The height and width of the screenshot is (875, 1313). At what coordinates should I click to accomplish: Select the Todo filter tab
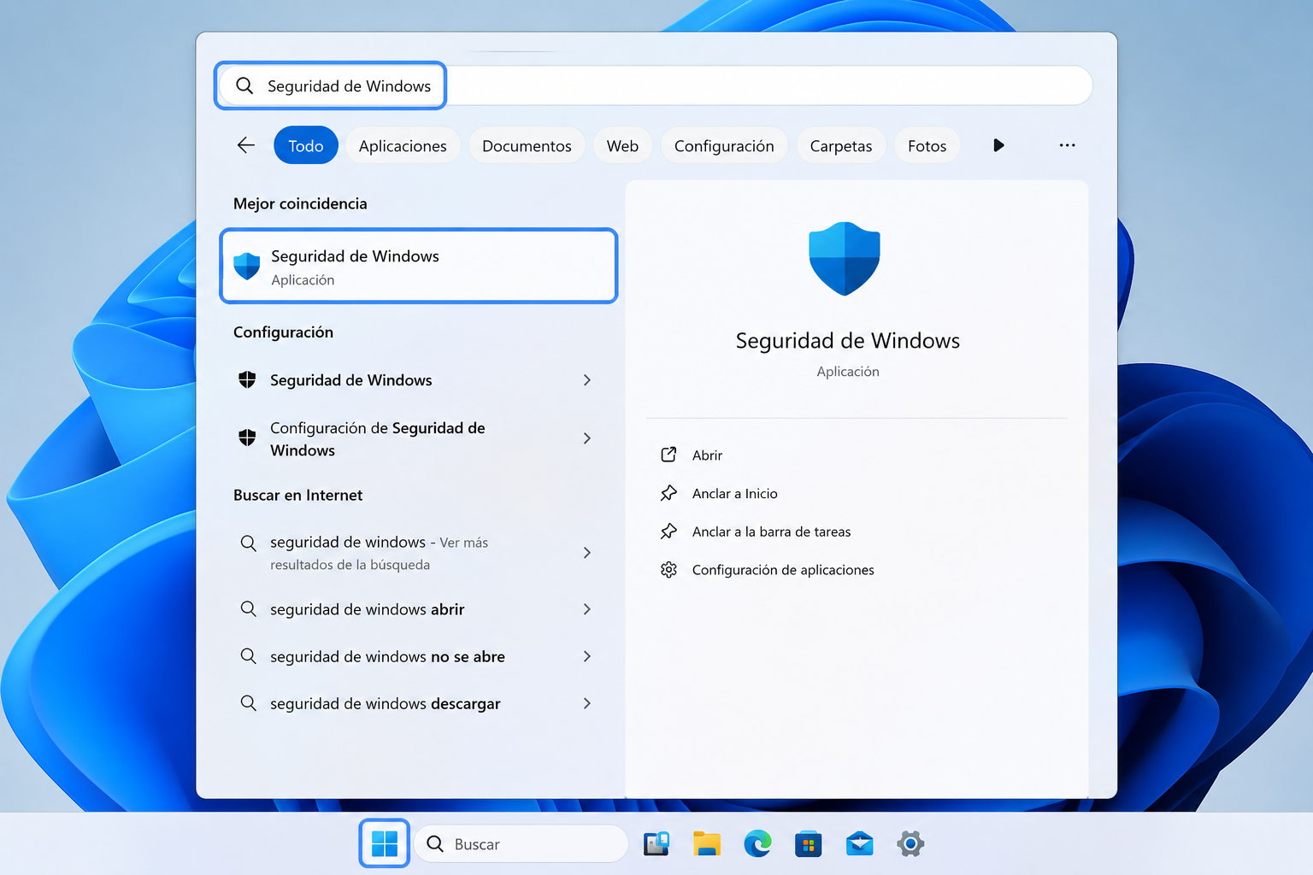click(x=306, y=145)
